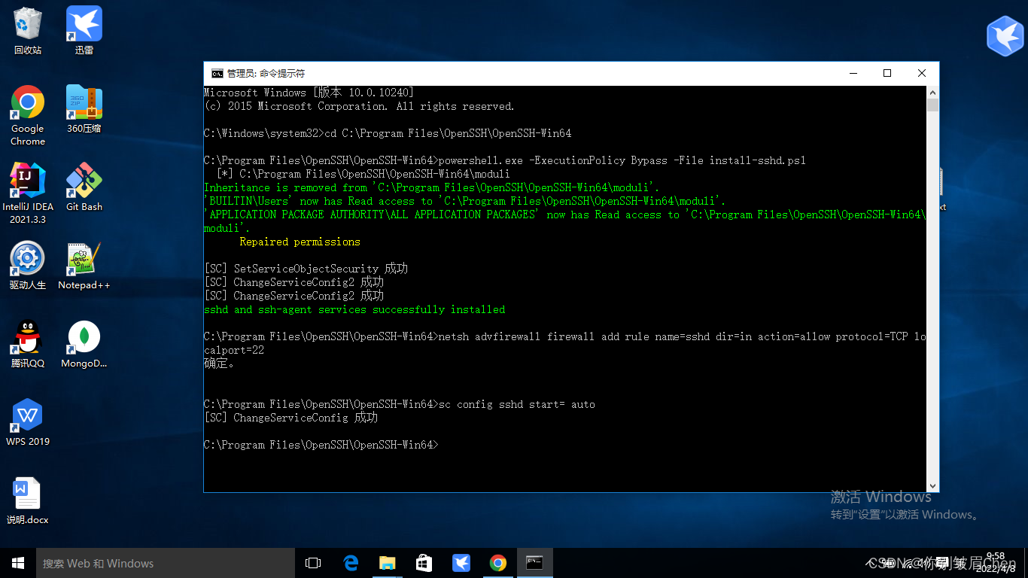Select the MongoDB desktop shortcut
Screen dimensions: 1028x578
pos(84,338)
